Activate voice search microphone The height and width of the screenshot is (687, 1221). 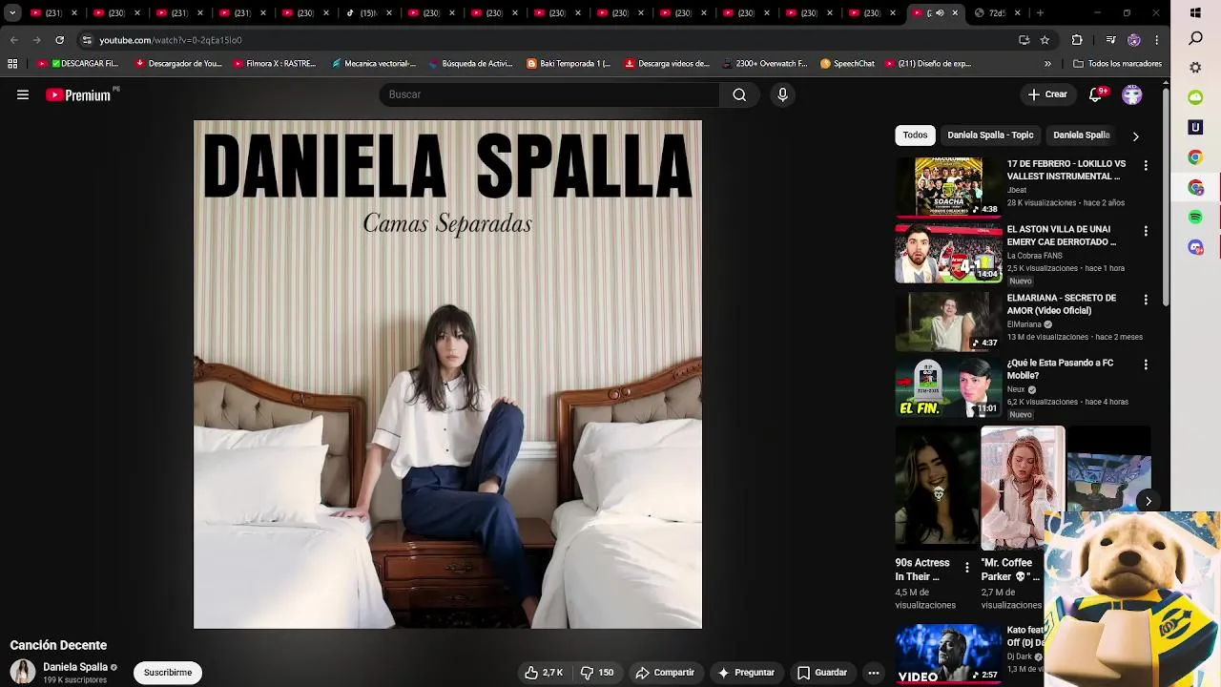tap(782, 94)
